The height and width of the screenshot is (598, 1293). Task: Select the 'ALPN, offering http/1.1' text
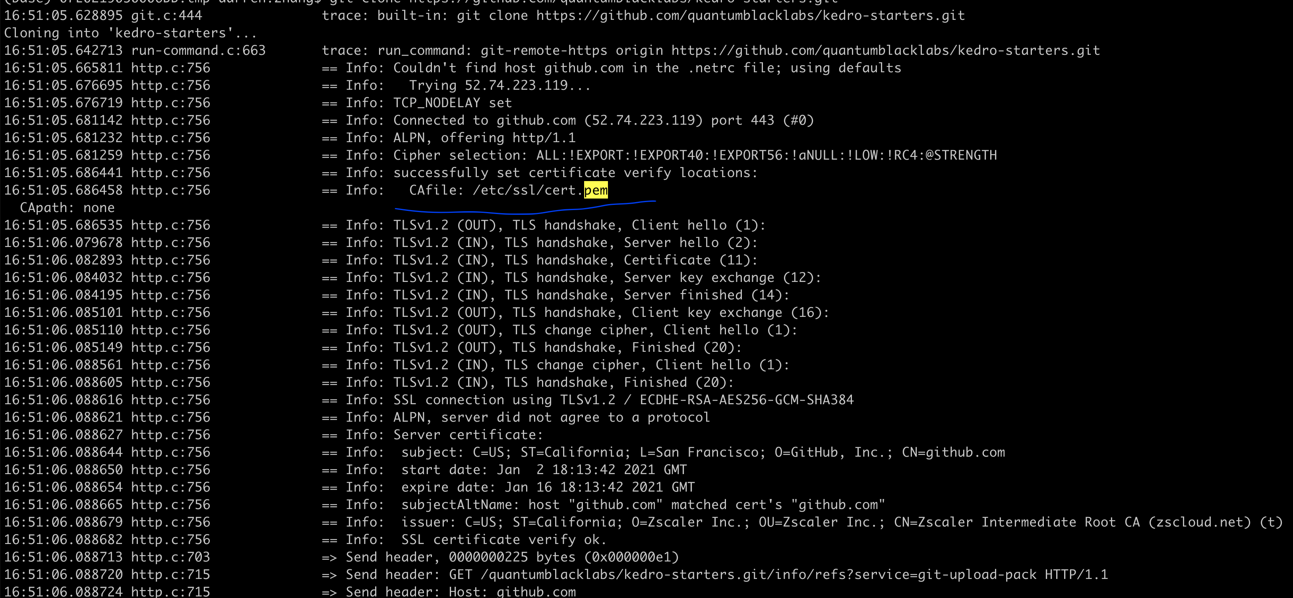pyautogui.click(x=484, y=137)
